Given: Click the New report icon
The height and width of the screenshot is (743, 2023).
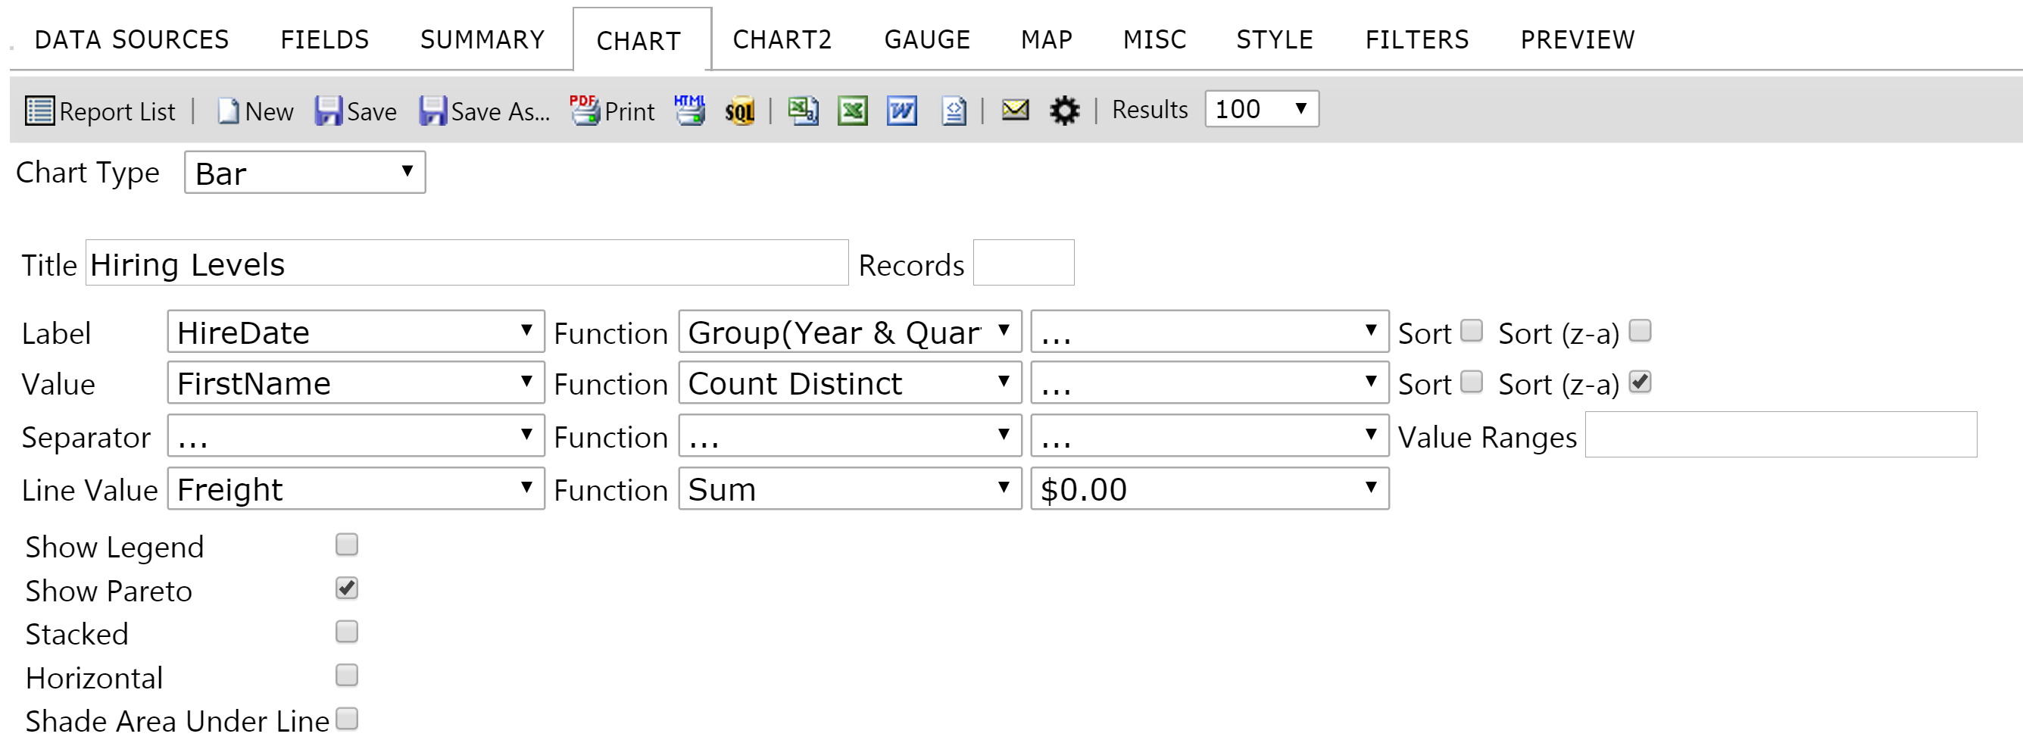Looking at the screenshot, I should coord(228,111).
